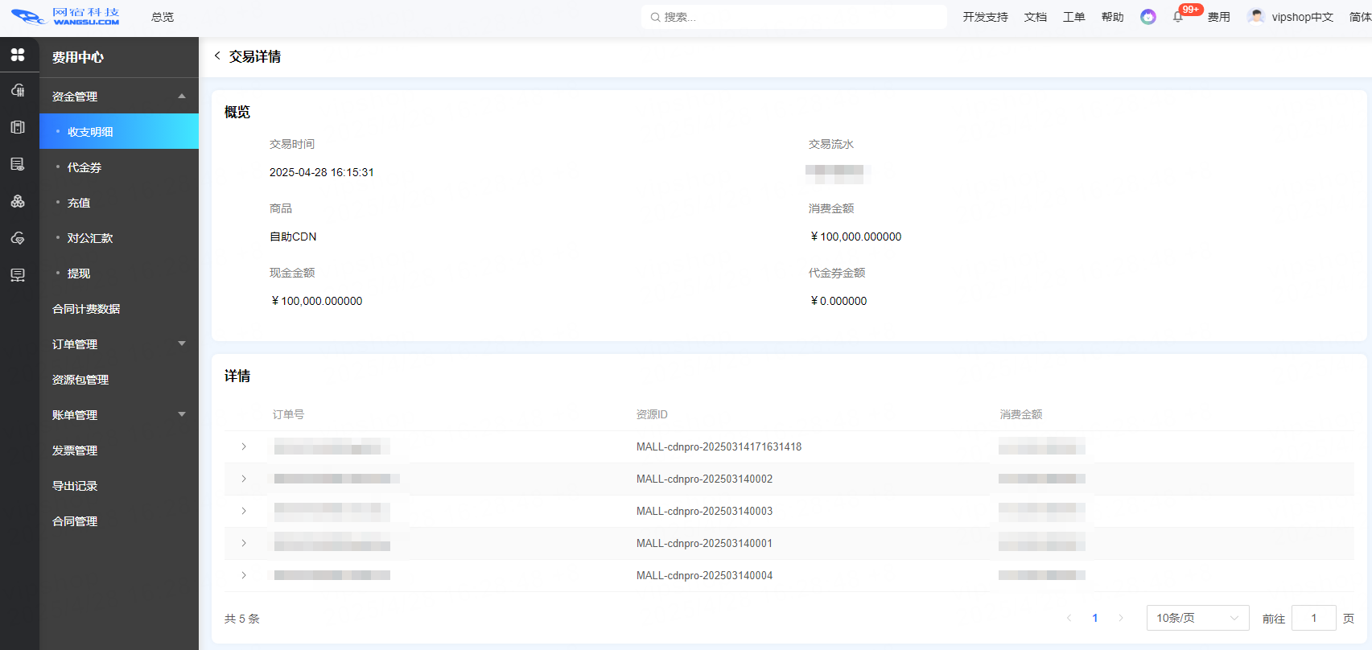The image size is (1372, 650).
Task: Go to the previous page arrow
Action: click(1069, 618)
